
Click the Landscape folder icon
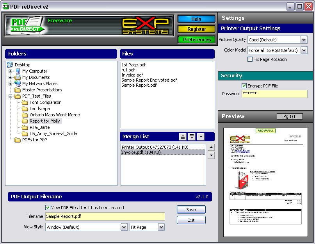25,109
